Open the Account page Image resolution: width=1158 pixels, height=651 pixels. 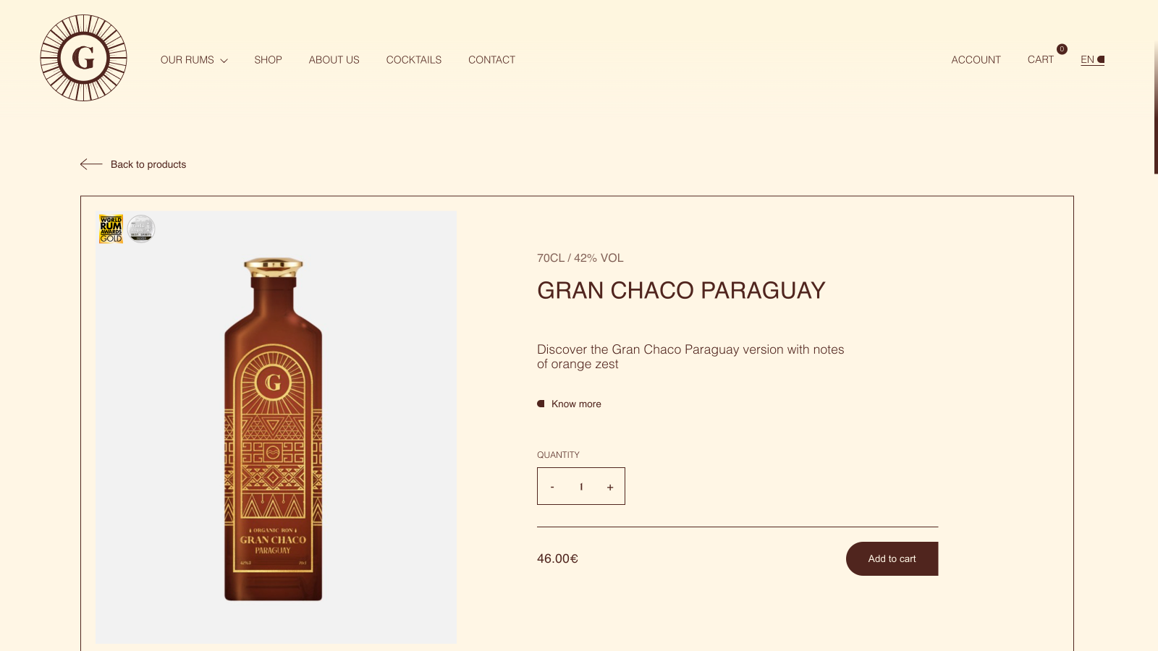(976, 60)
